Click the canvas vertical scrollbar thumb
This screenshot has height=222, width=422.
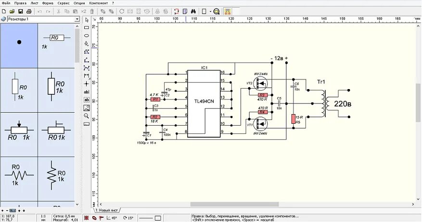tap(419, 102)
